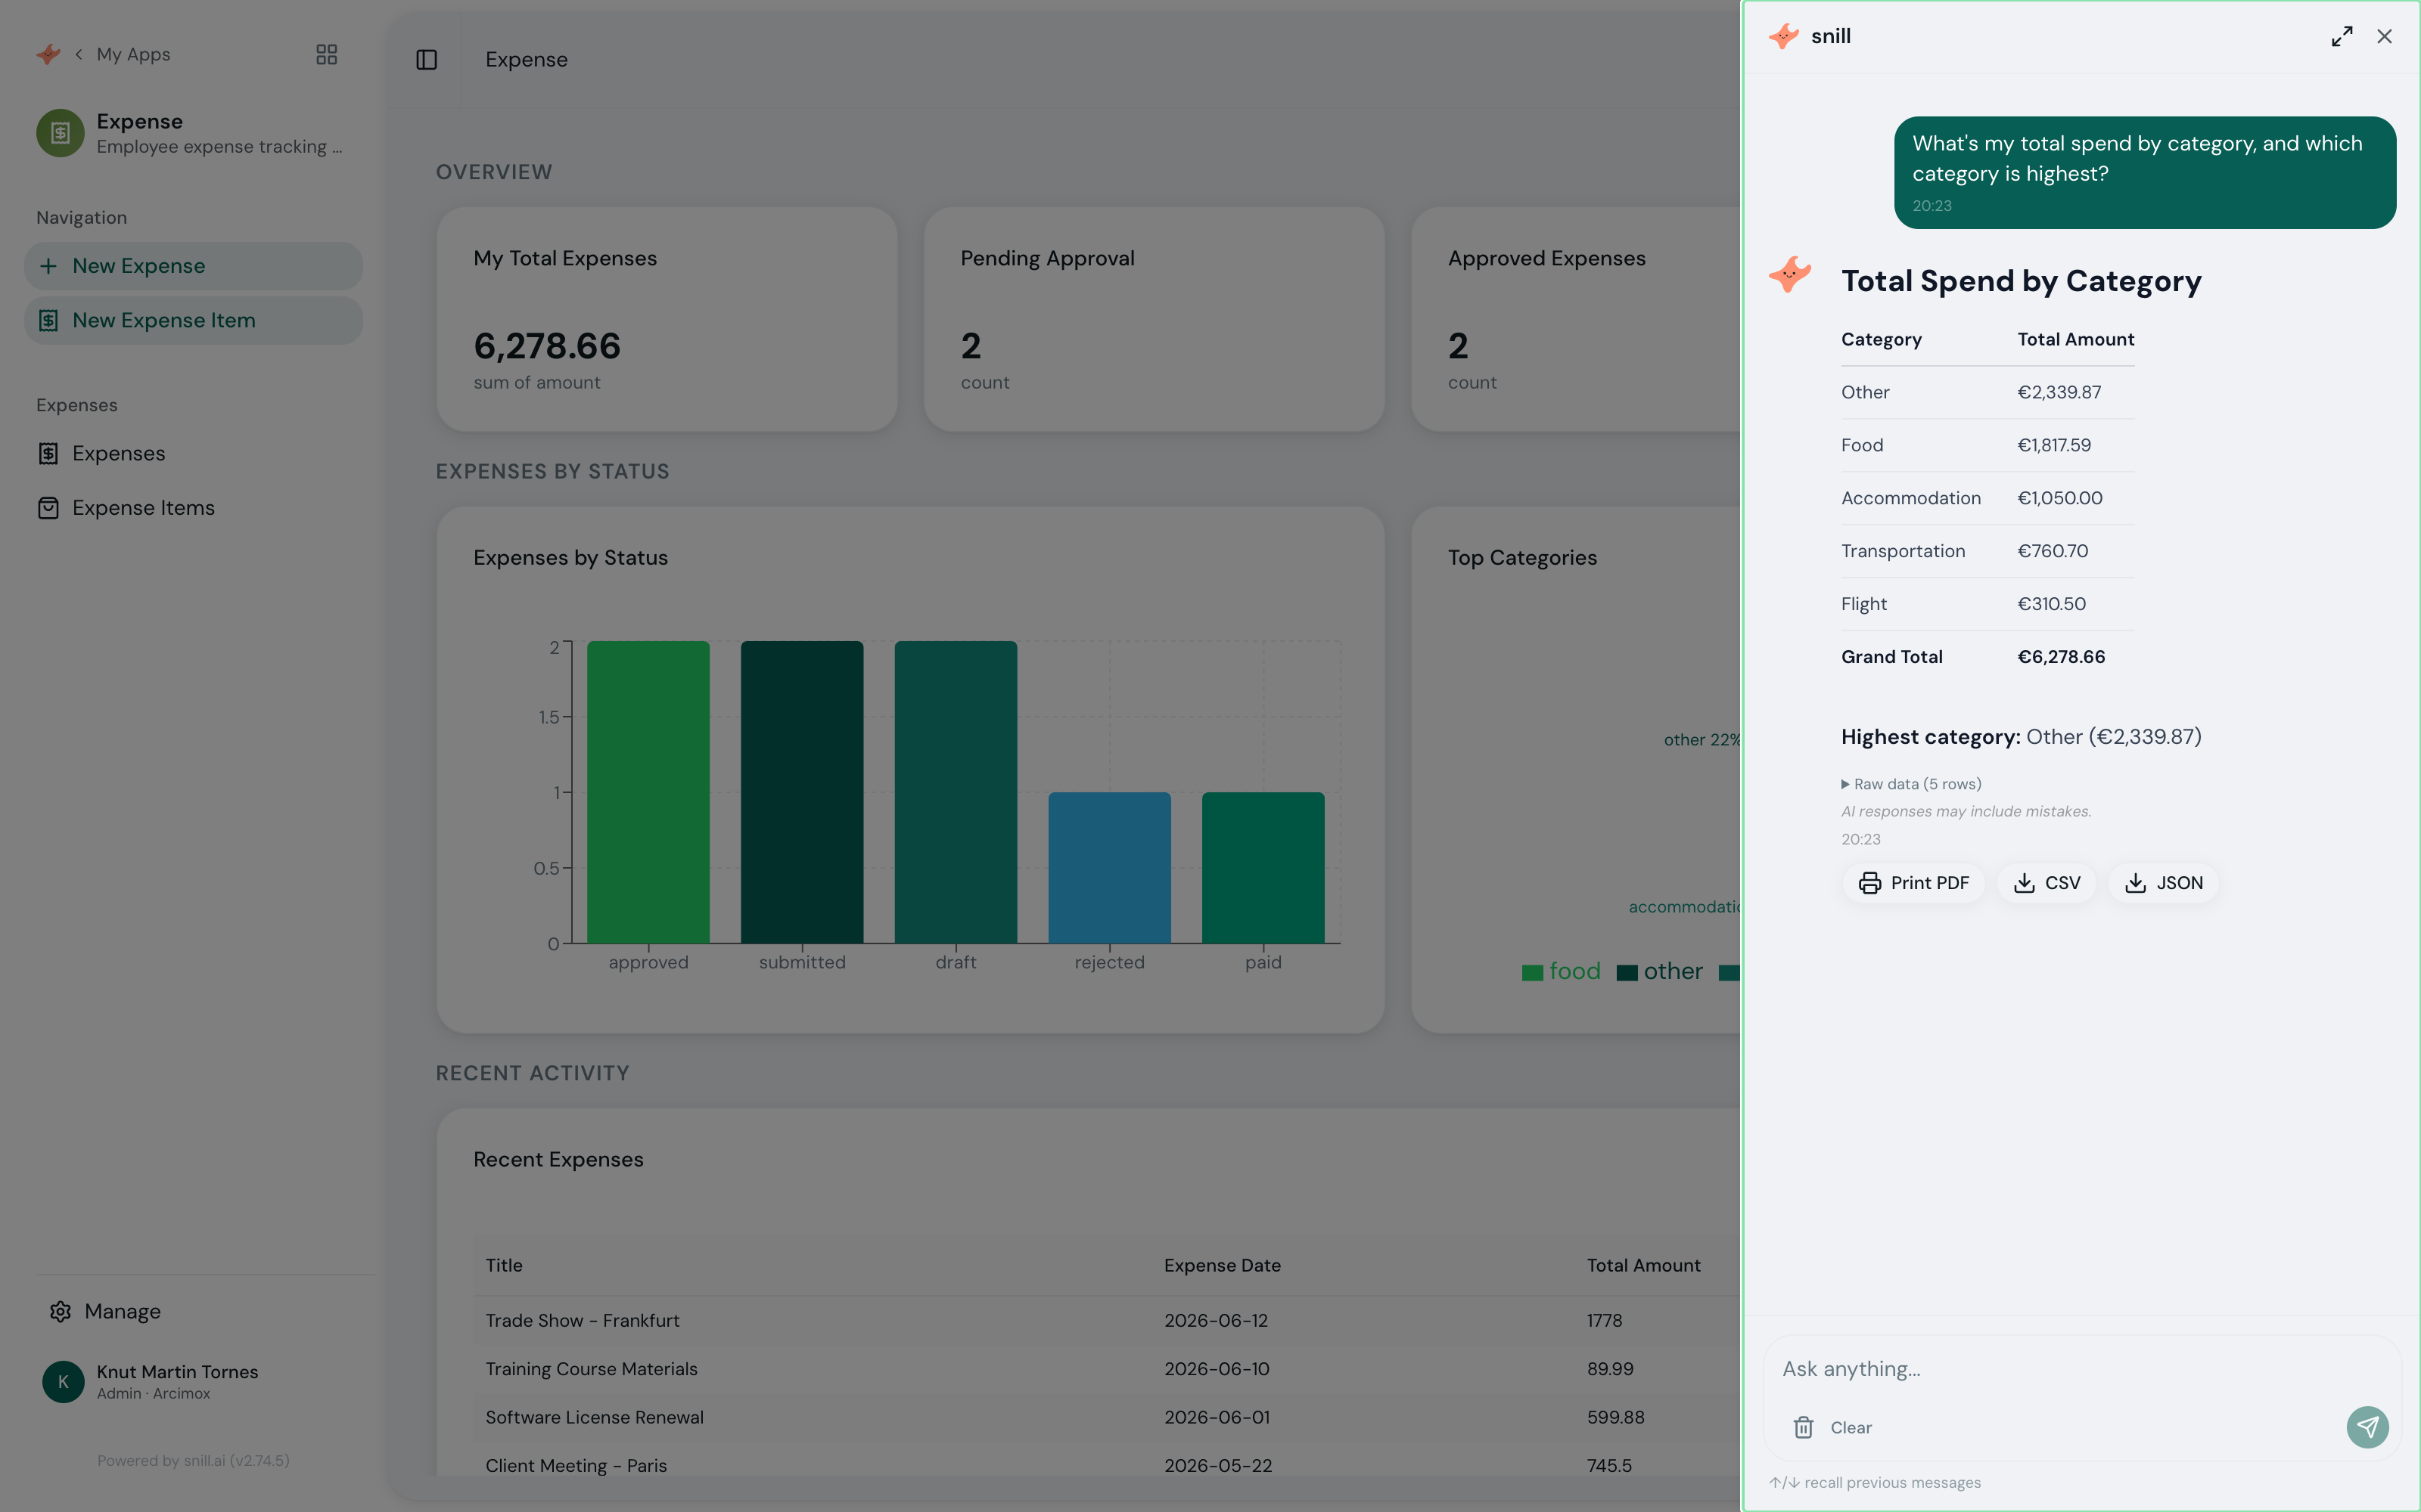The height and width of the screenshot is (1512, 2421).
Task: Sort by Total Amount column in Recent Expenses
Action: pos(1642,1265)
